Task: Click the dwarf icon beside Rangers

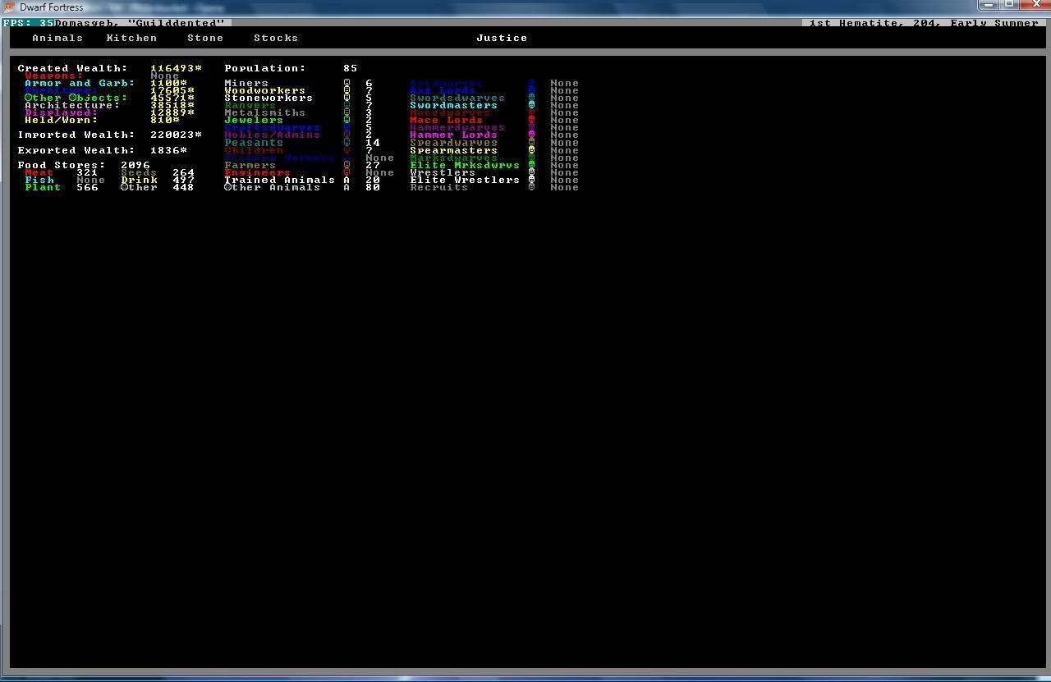Action: click(347, 105)
